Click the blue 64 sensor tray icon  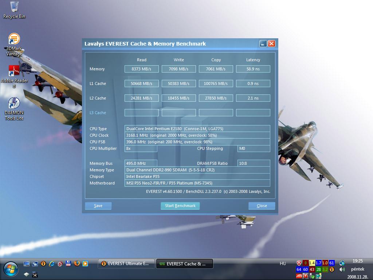299,269
